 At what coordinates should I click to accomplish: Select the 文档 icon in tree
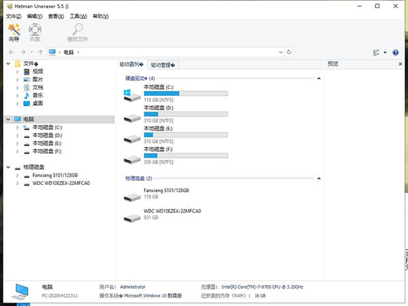[x=27, y=88]
